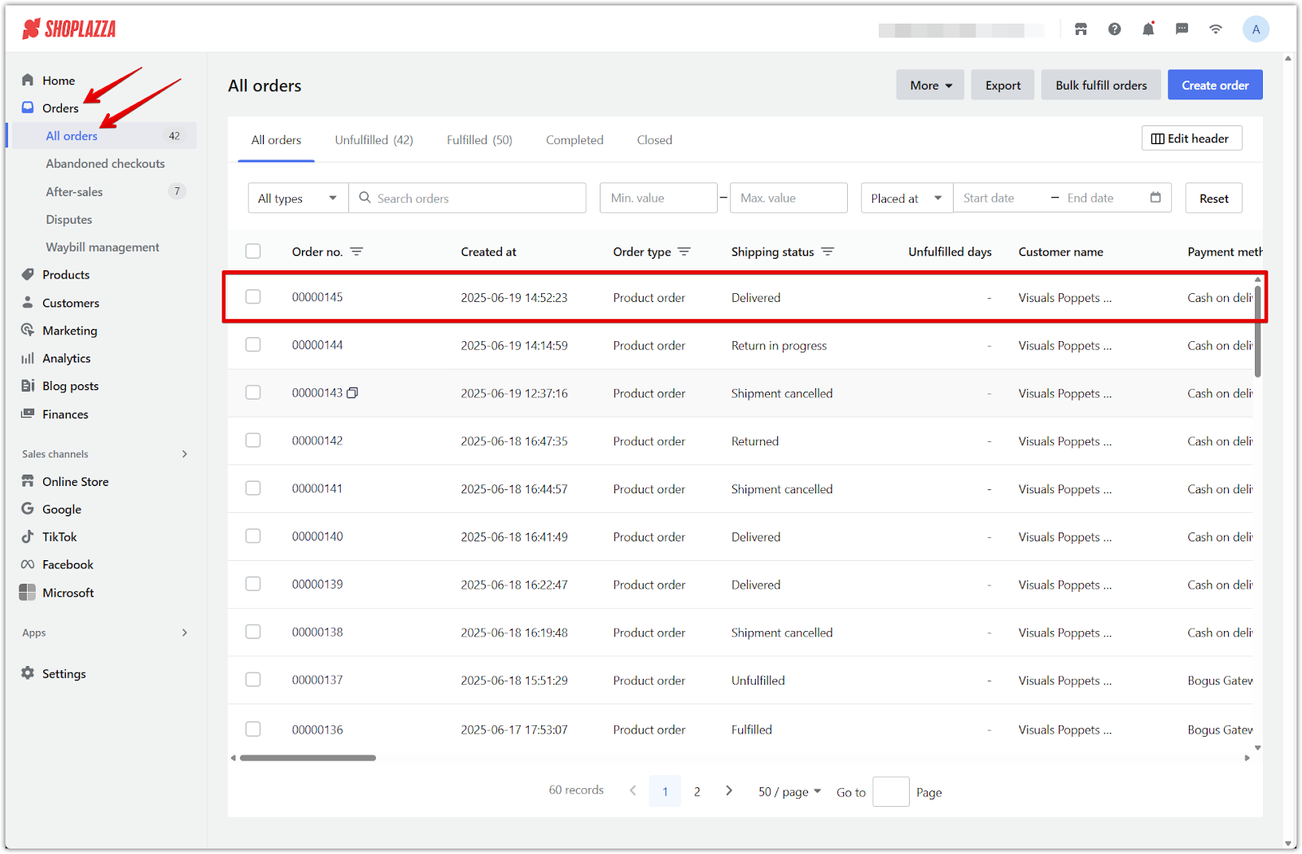Open Abandoned checkouts in sidebar
Viewport: 1302px width, 854px height.
105,164
